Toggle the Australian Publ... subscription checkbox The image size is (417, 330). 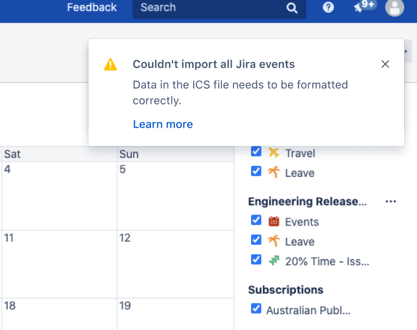click(x=256, y=309)
